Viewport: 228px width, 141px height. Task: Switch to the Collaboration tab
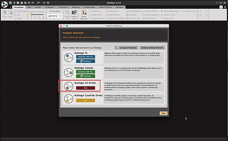pos(89,7)
